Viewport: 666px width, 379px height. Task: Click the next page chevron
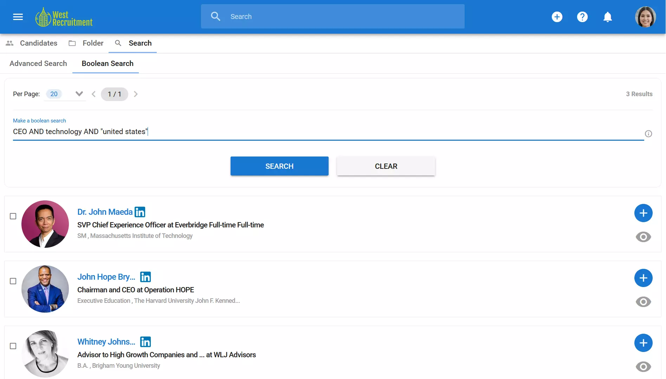click(x=136, y=94)
